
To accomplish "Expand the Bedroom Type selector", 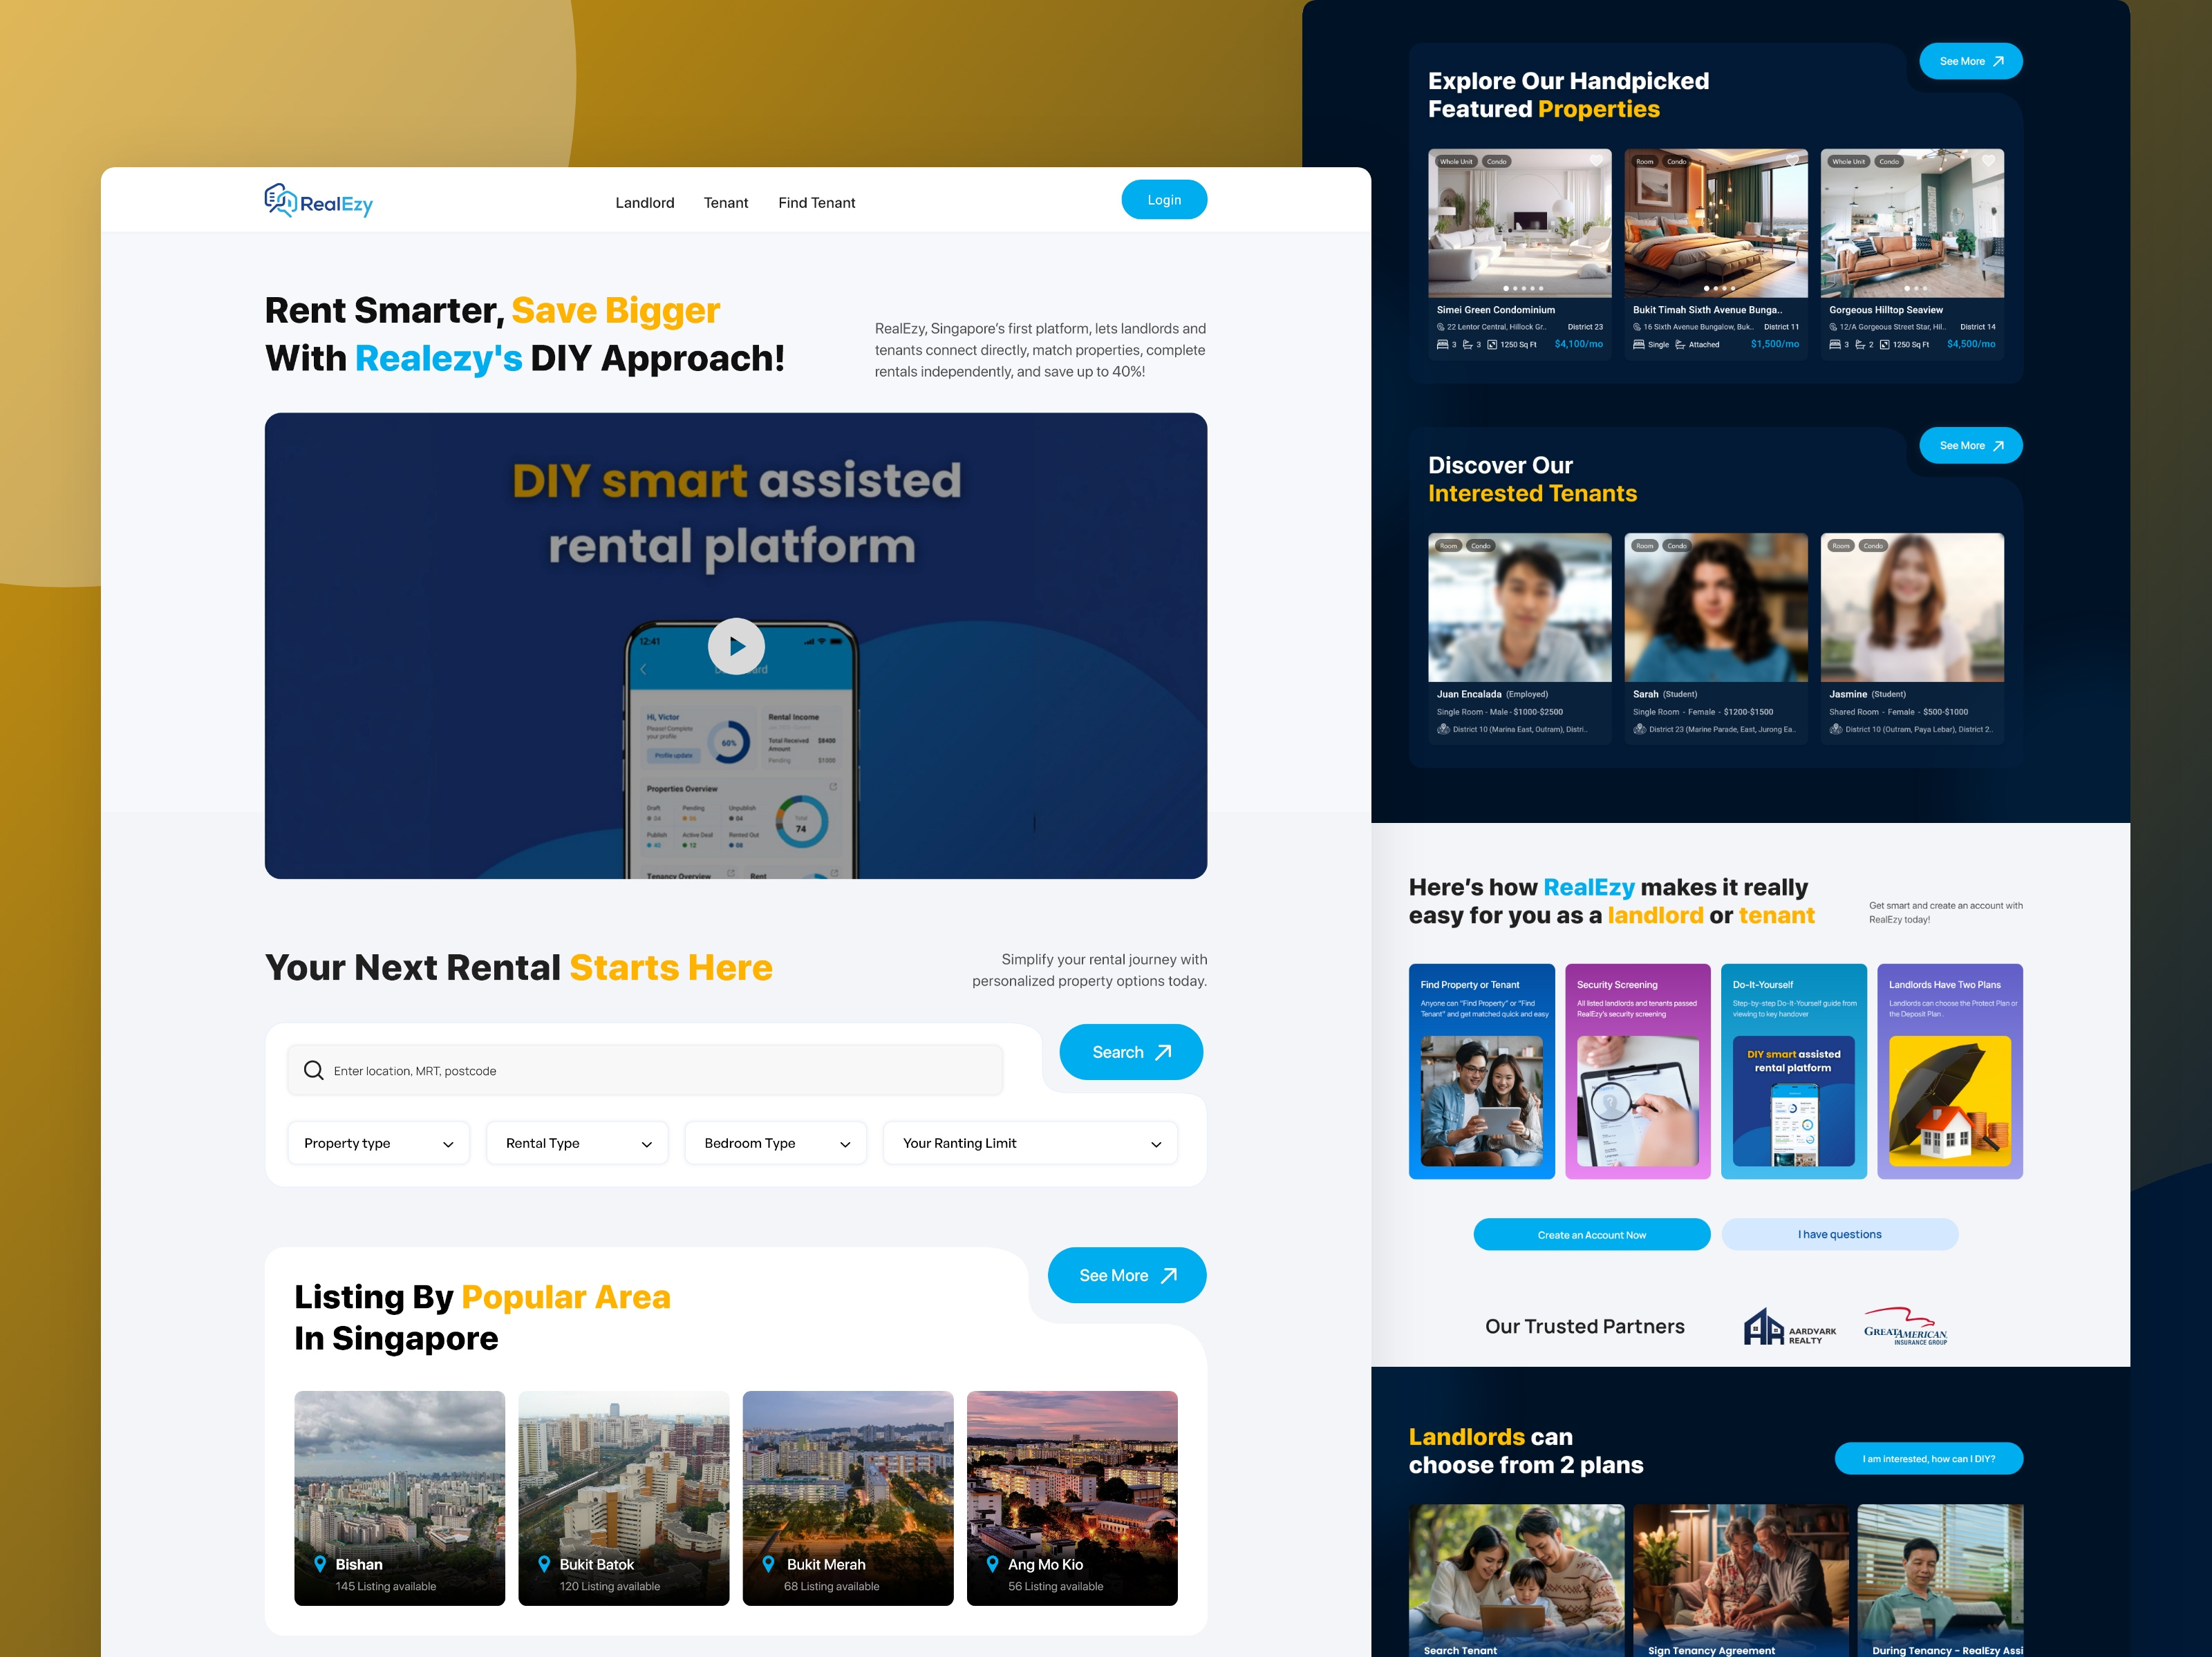I will [x=776, y=1144].
